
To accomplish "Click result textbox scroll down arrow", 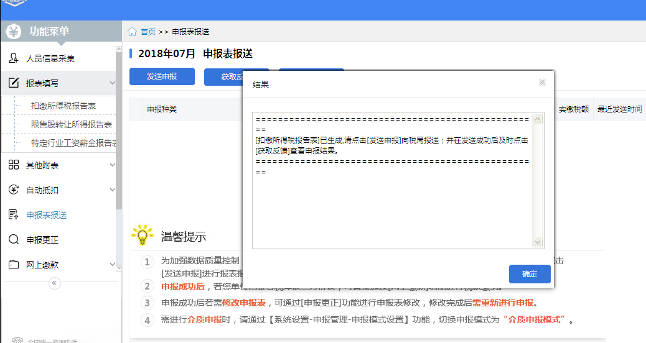I will tap(537, 242).
